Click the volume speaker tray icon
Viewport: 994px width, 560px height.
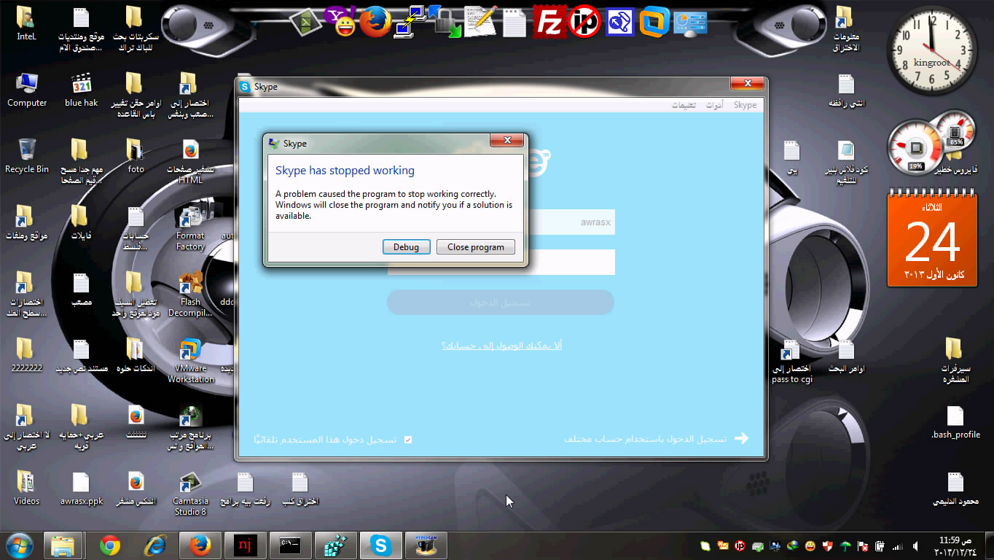pyautogui.click(x=915, y=546)
